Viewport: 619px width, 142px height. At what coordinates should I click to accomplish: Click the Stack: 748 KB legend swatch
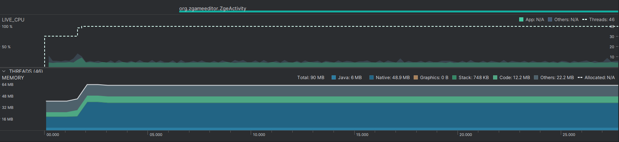pyautogui.click(x=455, y=78)
